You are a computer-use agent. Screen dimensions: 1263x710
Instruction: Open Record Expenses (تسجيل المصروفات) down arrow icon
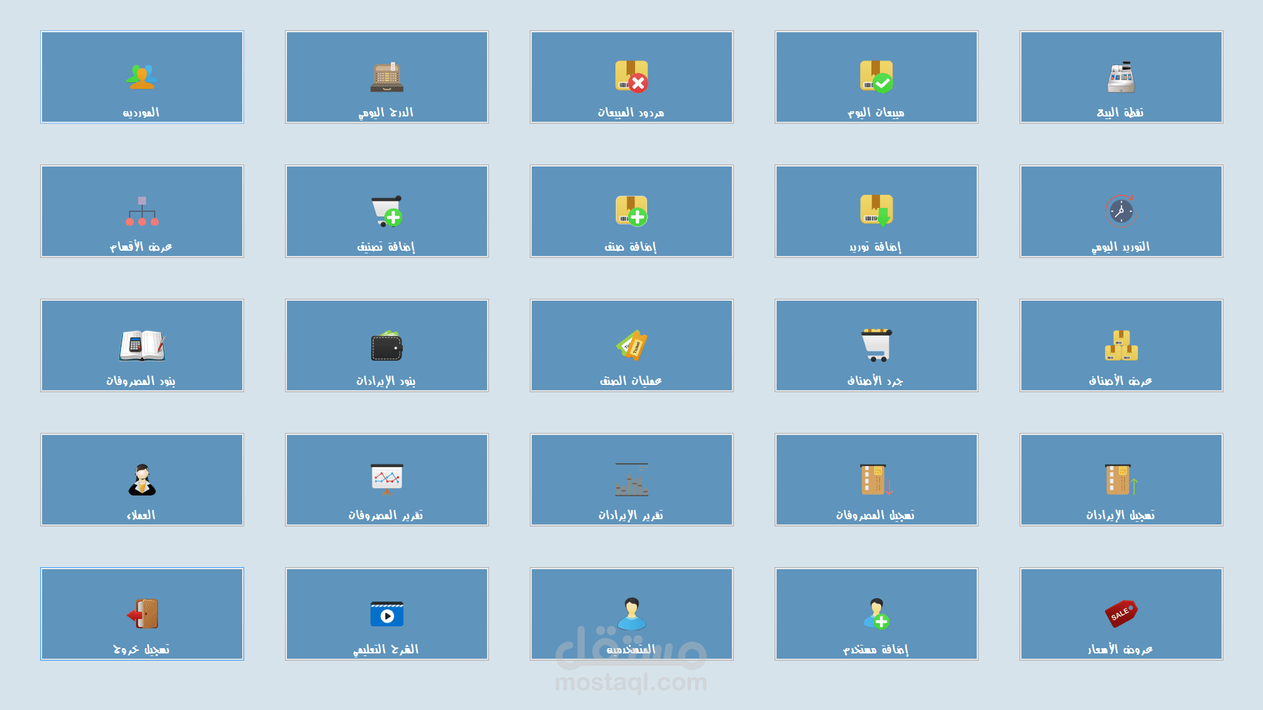877,480
